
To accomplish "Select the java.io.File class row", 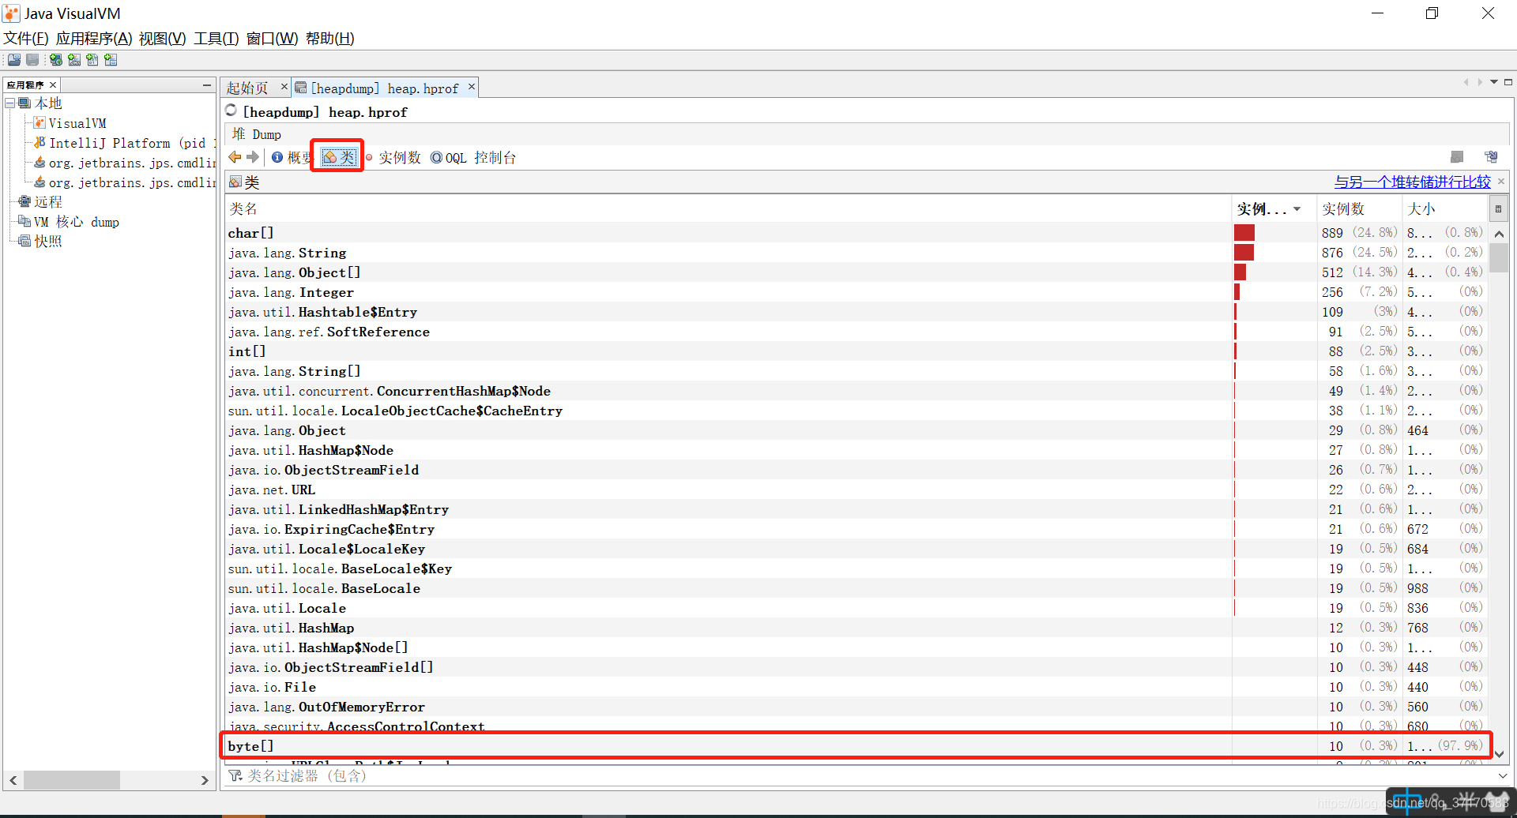I will pyautogui.click(x=857, y=687).
